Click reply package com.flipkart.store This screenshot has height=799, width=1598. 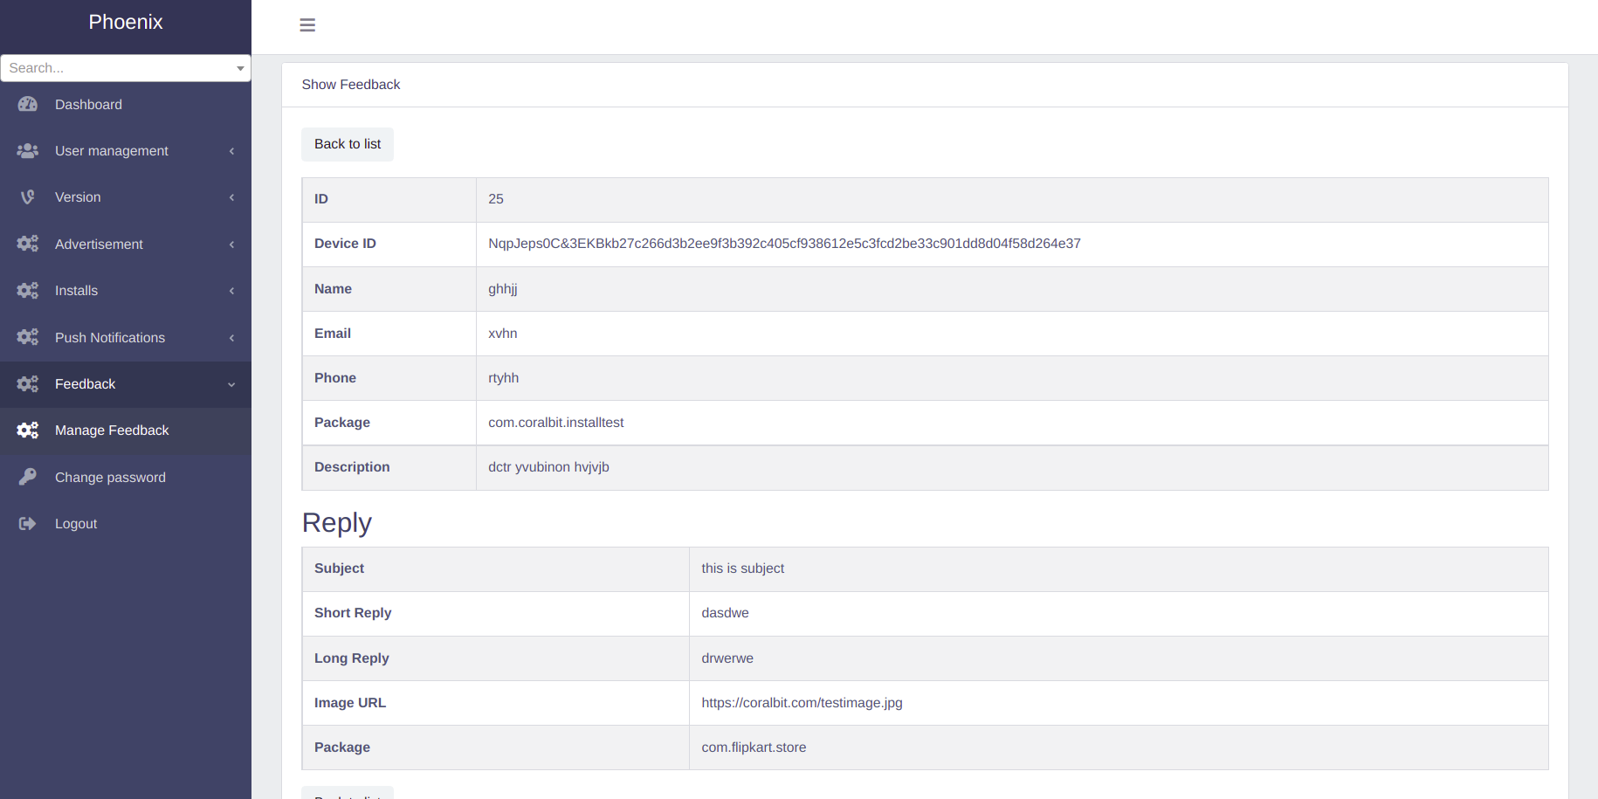(754, 747)
